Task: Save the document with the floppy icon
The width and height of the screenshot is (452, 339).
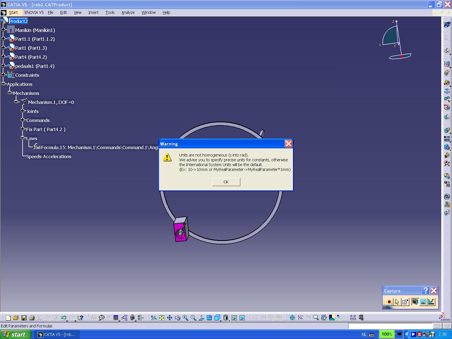Action: click(24, 318)
